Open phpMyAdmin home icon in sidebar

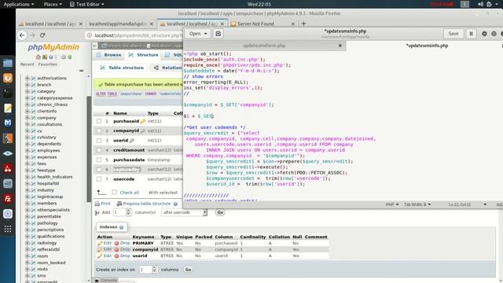pos(39,57)
